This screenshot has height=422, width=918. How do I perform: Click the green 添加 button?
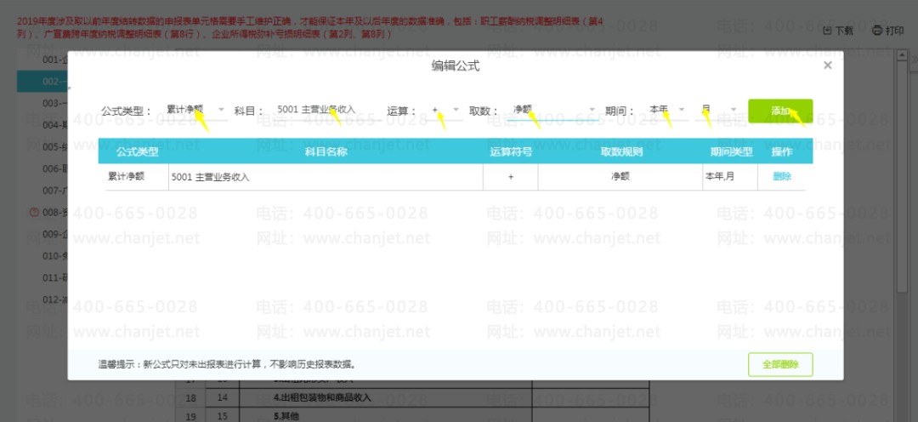[779, 111]
